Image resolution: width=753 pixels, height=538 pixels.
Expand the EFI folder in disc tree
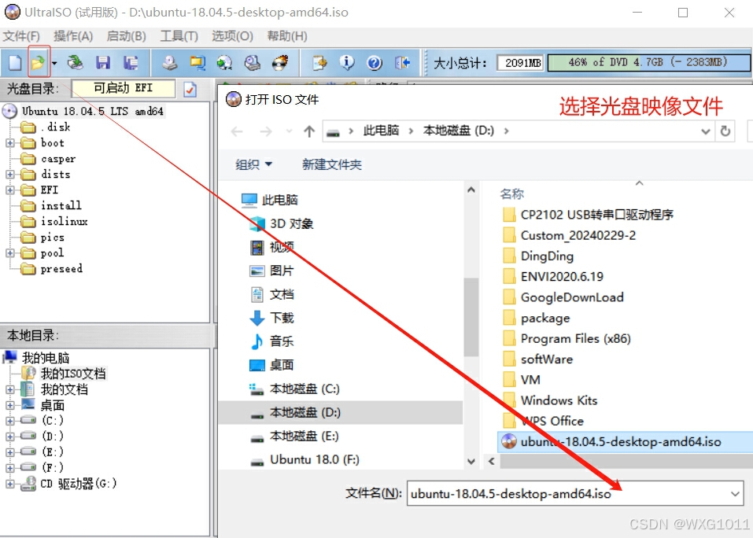click(x=10, y=190)
